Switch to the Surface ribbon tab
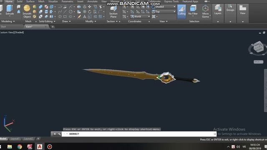Viewport: 267px width, 150px height. click(30, 1)
